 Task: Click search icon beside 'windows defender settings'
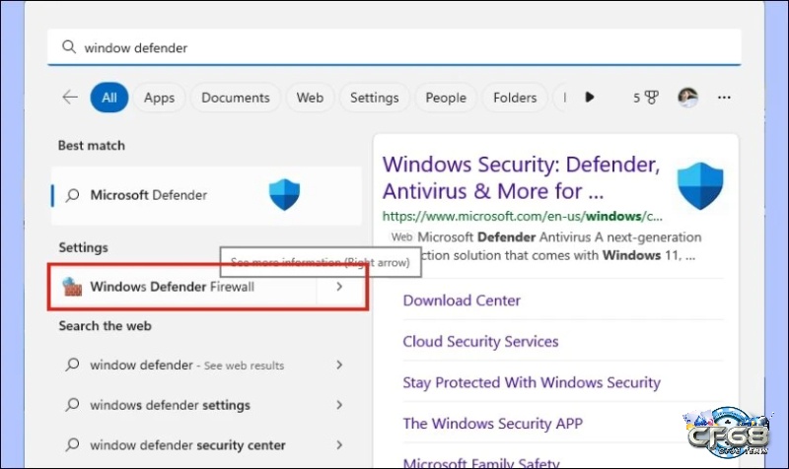pyautogui.click(x=72, y=405)
